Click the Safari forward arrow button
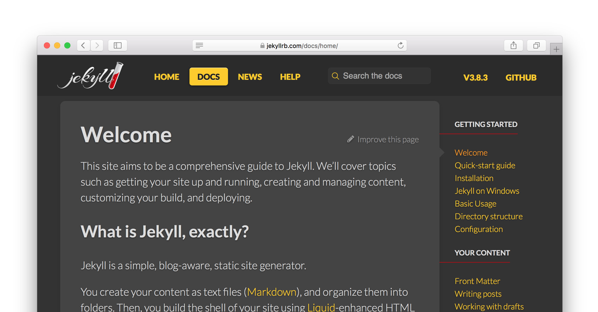The height and width of the screenshot is (312, 598). coord(97,45)
